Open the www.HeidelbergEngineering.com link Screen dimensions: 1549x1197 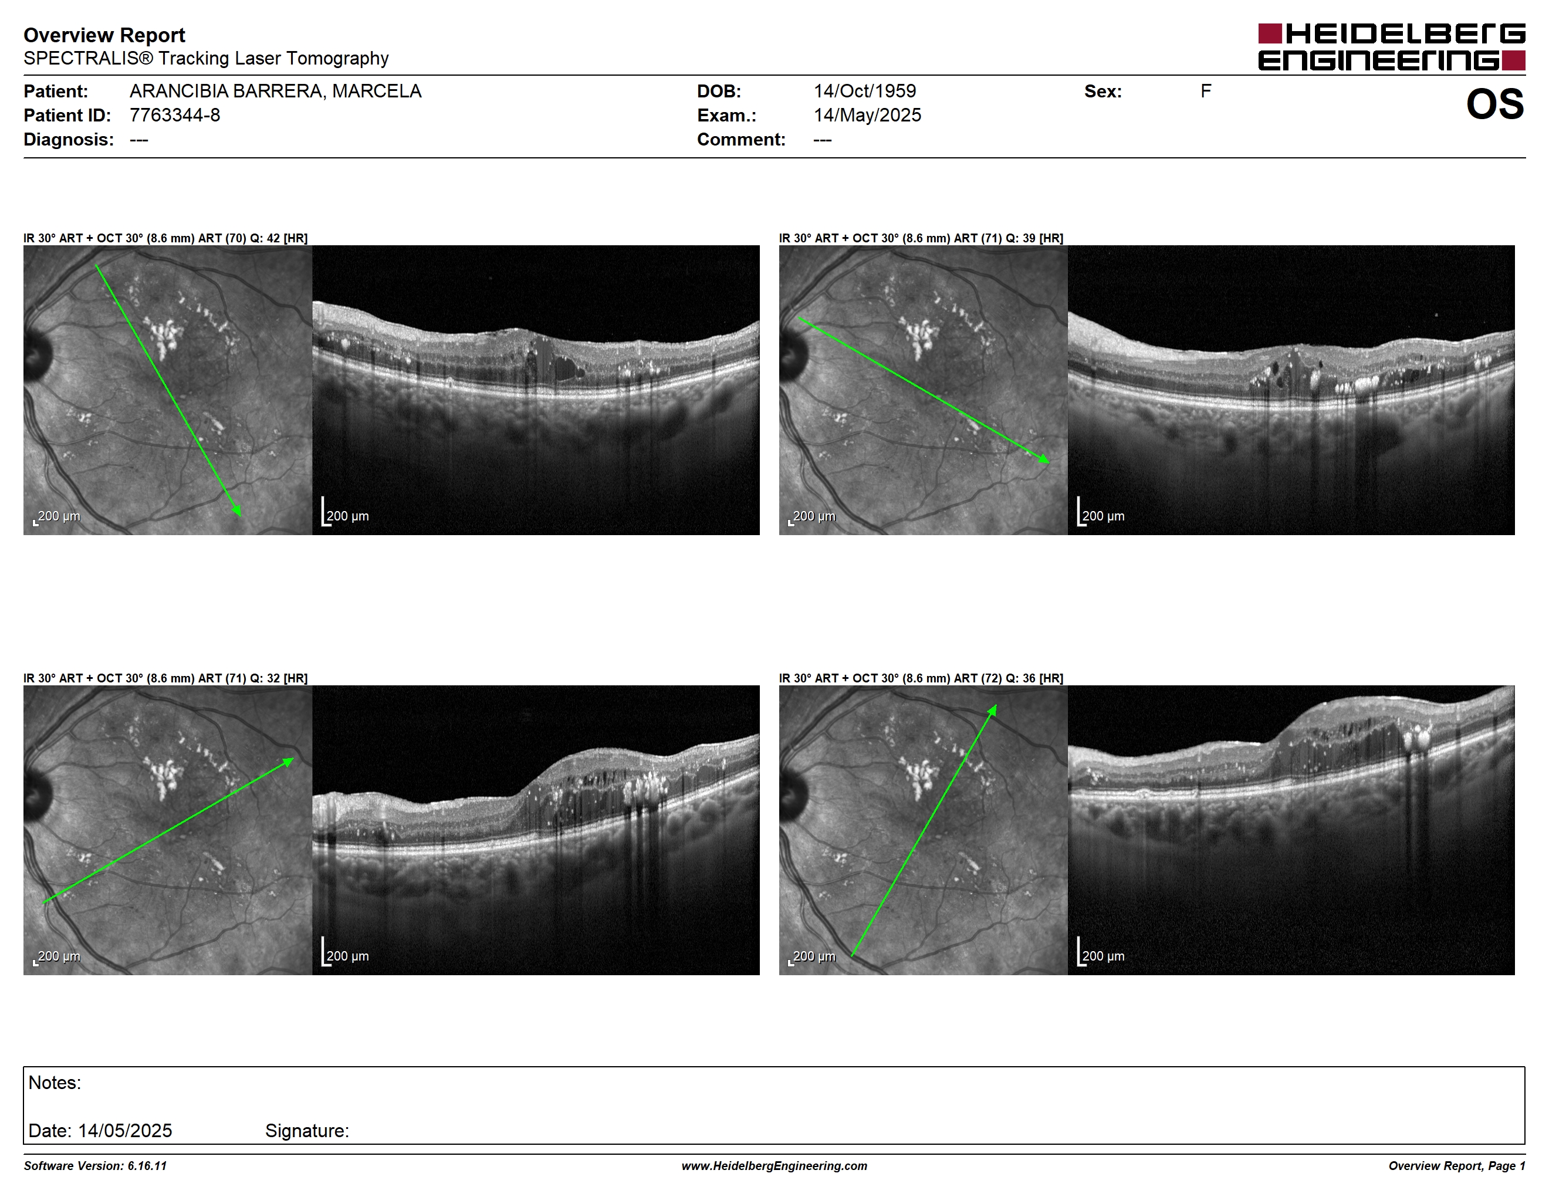(x=774, y=1166)
